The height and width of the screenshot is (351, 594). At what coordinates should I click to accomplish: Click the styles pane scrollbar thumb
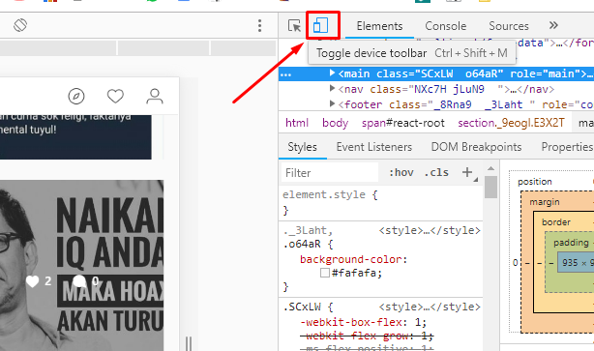[x=490, y=187]
